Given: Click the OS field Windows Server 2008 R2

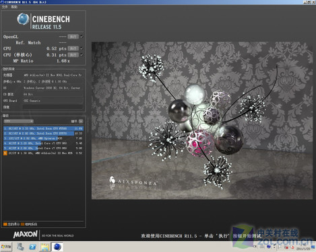Looking at the screenshot, I should pos(53,88).
